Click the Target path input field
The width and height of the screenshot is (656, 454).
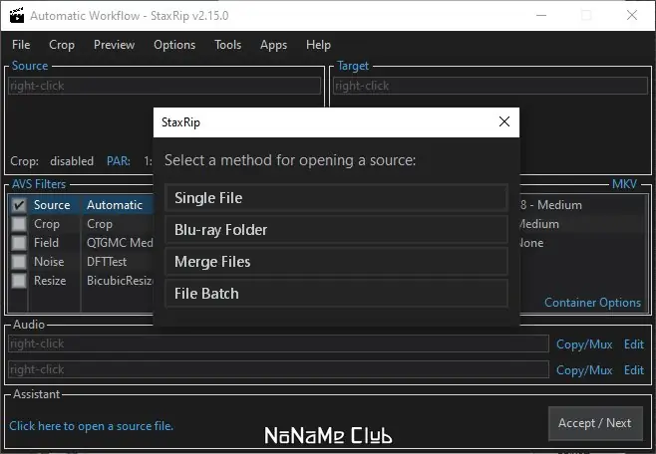click(x=491, y=86)
